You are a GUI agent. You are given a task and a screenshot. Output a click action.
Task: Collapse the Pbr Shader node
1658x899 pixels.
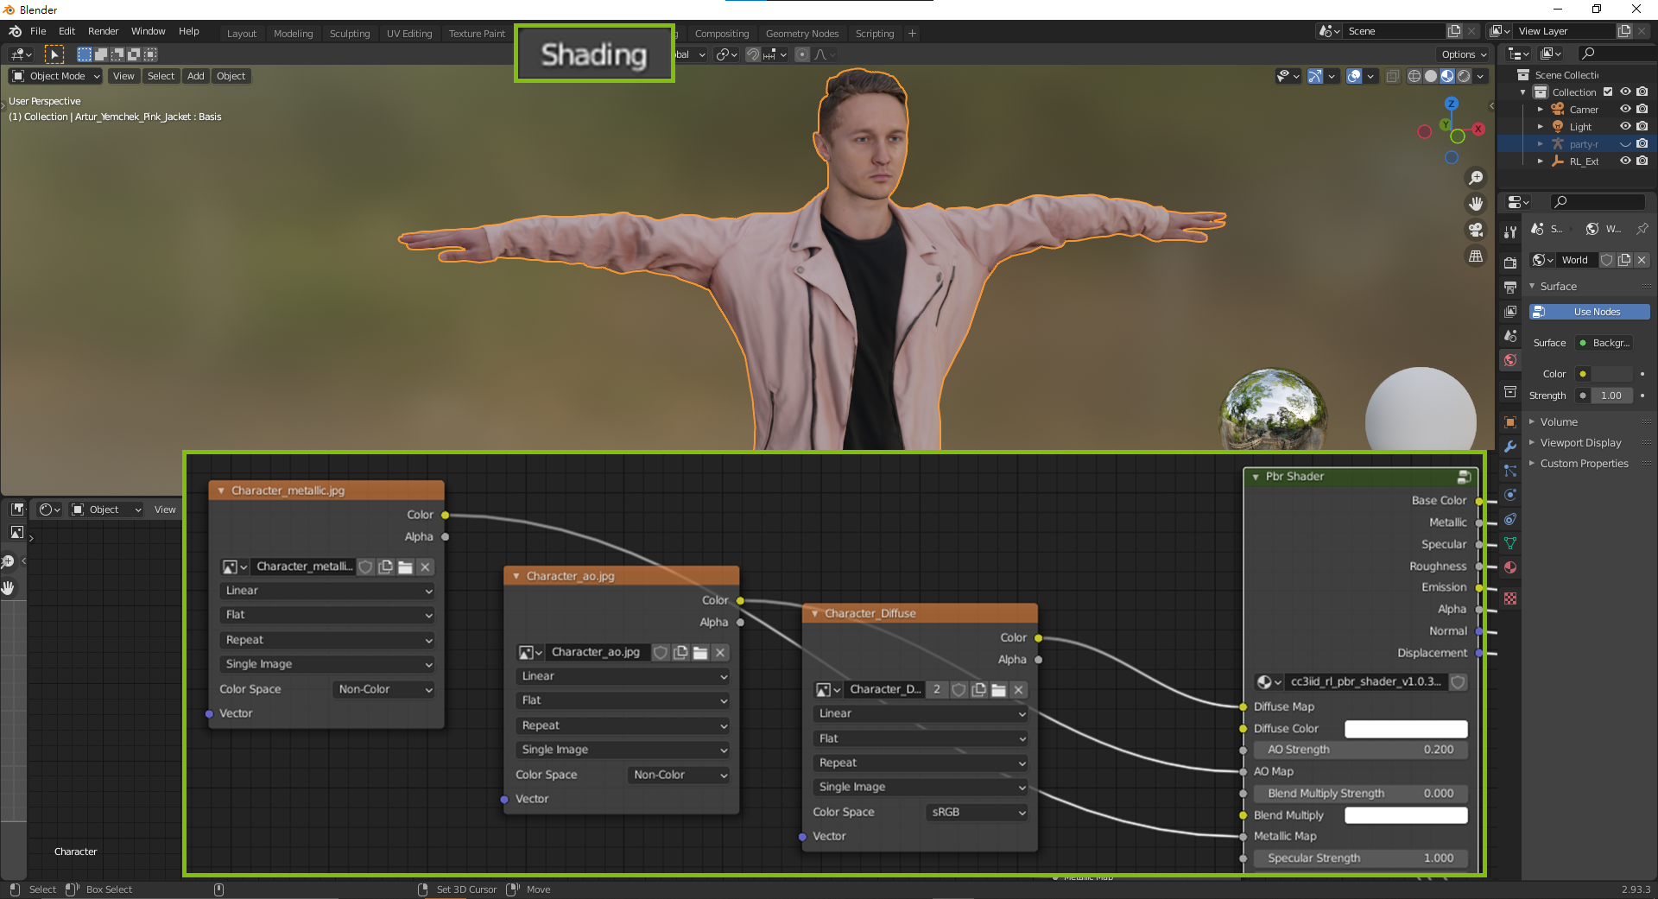1256,477
